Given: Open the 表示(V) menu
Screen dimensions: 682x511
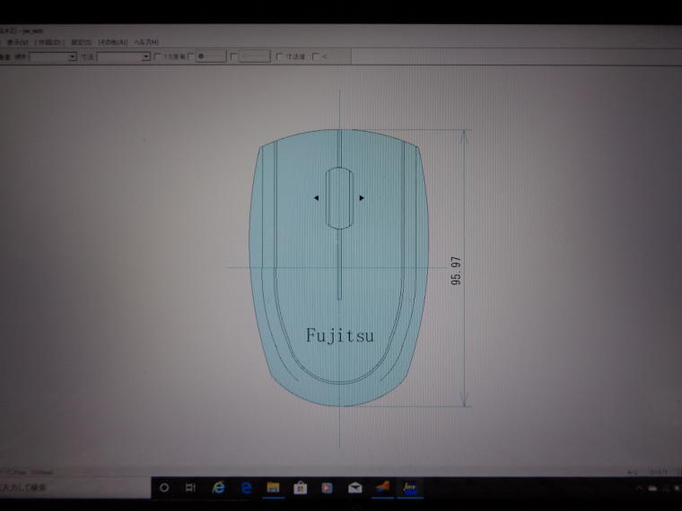Looking at the screenshot, I should point(18,42).
